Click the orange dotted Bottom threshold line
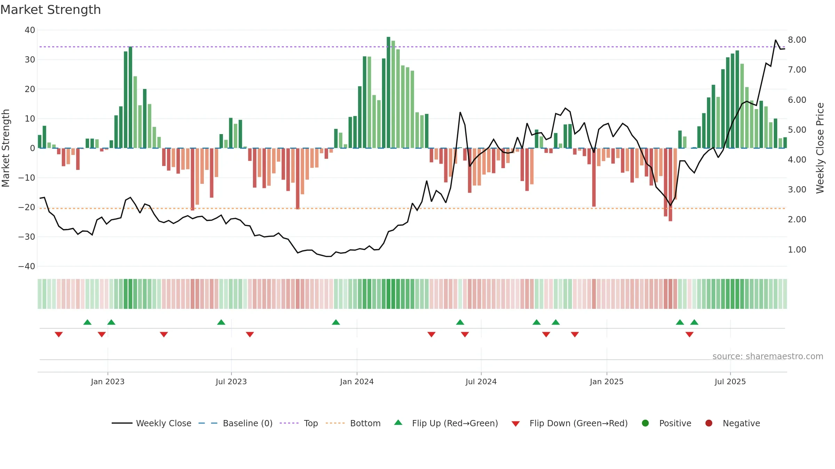 pyautogui.click(x=412, y=208)
